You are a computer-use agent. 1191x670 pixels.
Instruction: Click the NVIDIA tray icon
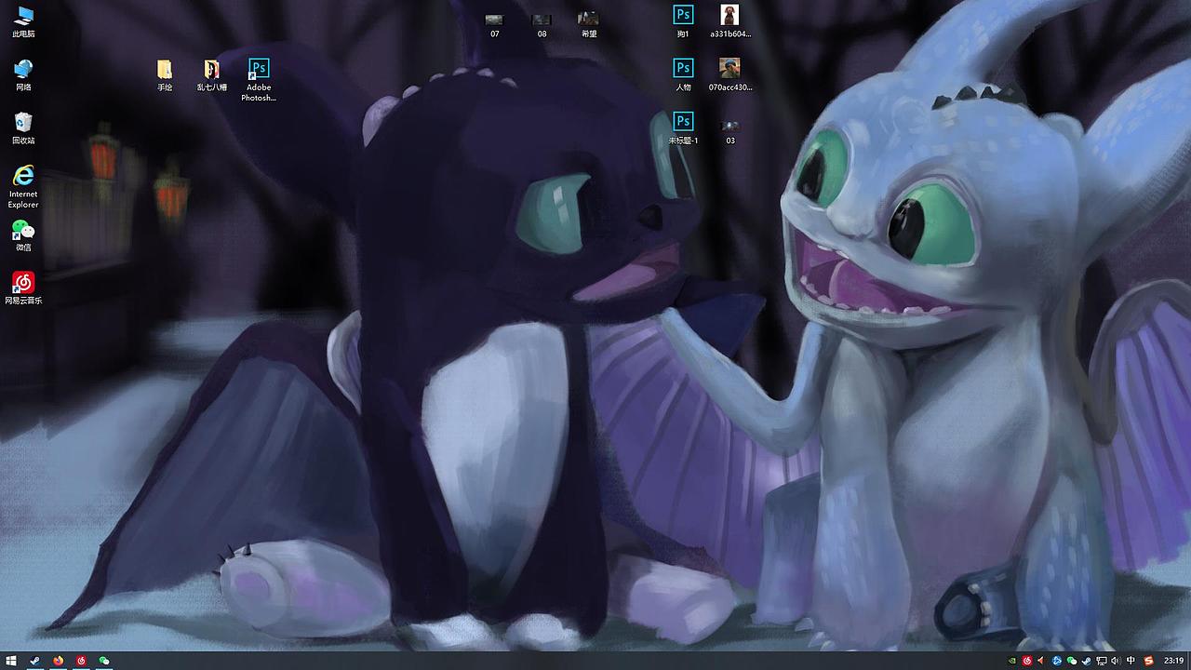pyautogui.click(x=1012, y=661)
